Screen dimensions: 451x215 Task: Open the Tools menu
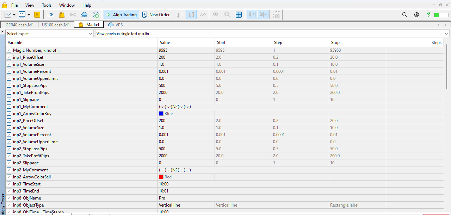[x=47, y=5]
